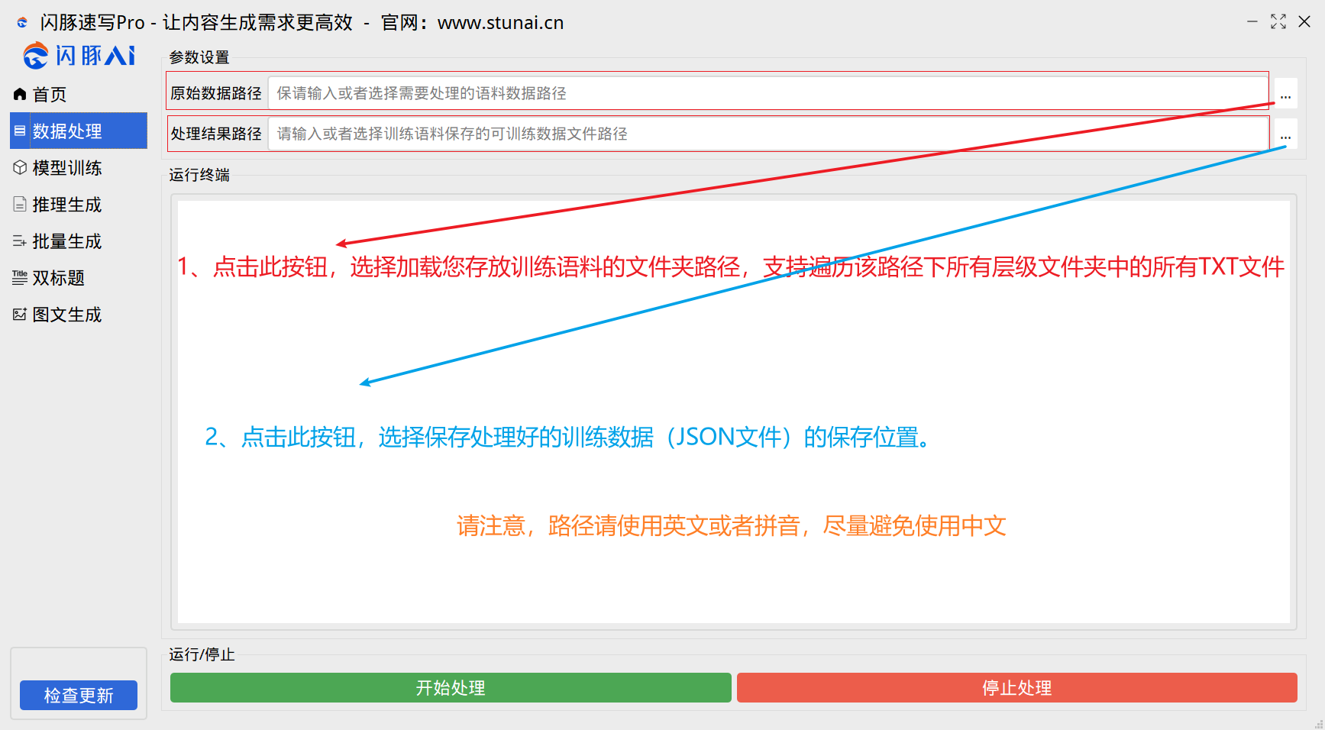Image resolution: width=1325 pixels, height=730 pixels.
Task: Close the 闪豚速写Pro window
Action: click(x=1304, y=21)
